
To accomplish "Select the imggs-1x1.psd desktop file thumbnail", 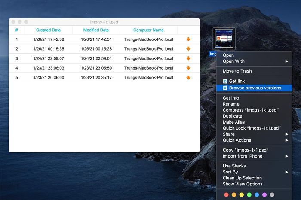I will click(224, 39).
